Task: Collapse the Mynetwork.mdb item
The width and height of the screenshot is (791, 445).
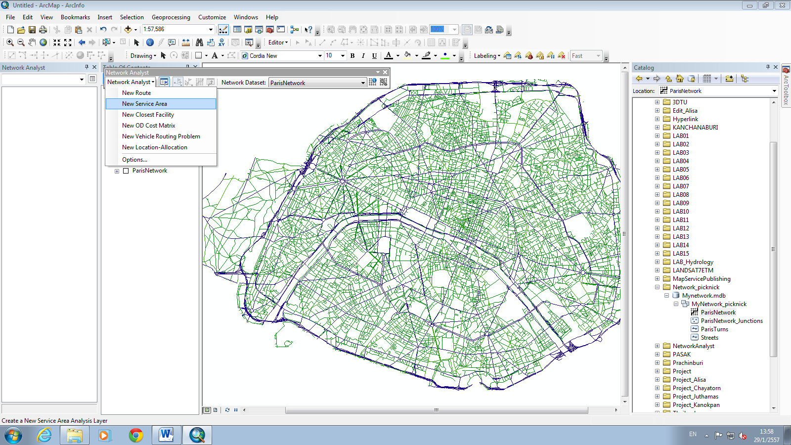Action: pyautogui.click(x=666, y=295)
